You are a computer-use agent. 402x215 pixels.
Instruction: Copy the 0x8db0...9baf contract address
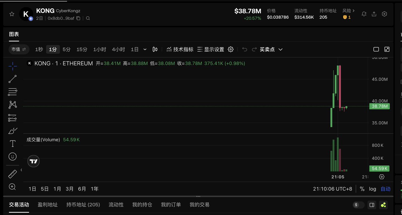pos(78,18)
